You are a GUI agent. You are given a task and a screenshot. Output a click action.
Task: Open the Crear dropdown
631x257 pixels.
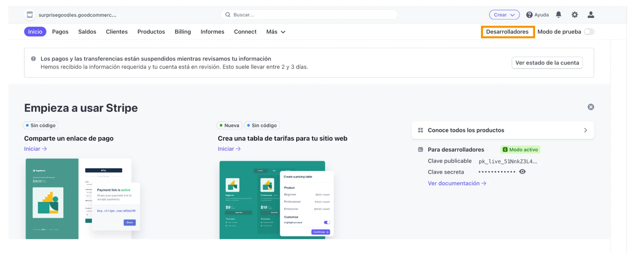click(x=504, y=15)
